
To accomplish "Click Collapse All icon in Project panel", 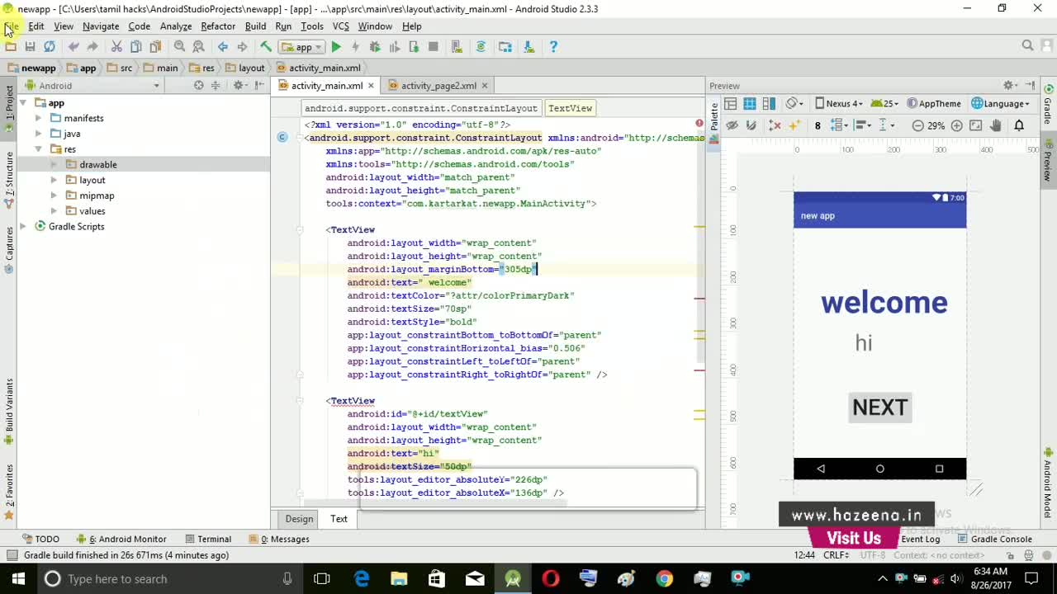I will tap(216, 86).
